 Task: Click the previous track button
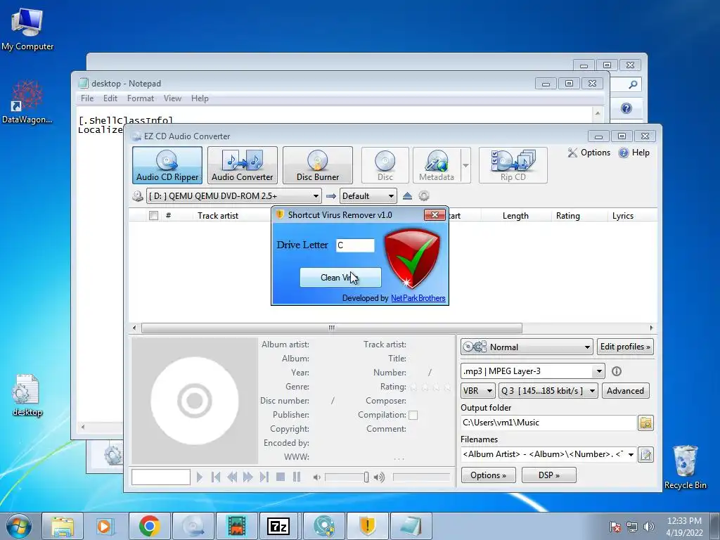(216, 477)
